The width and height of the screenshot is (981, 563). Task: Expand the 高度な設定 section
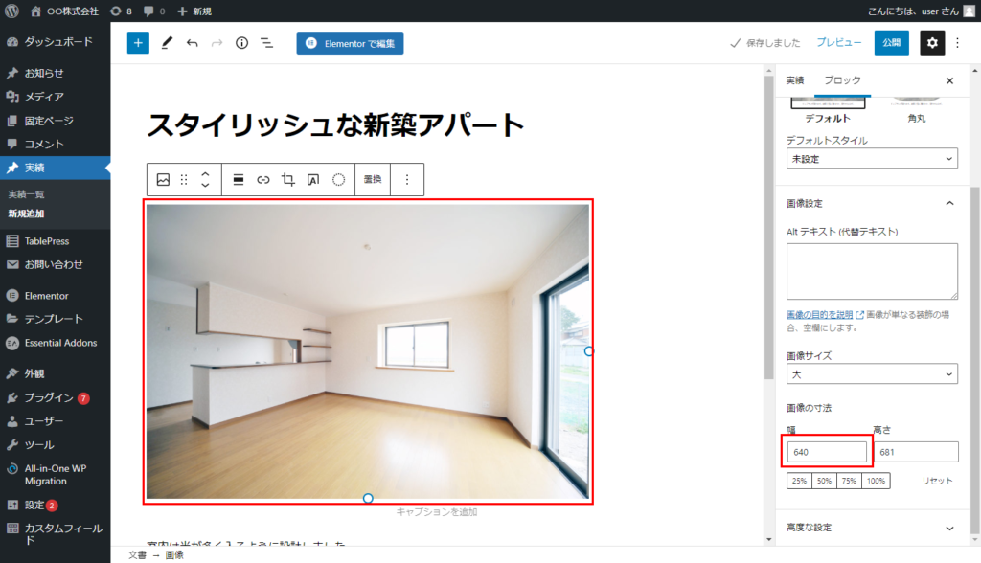coord(872,528)
